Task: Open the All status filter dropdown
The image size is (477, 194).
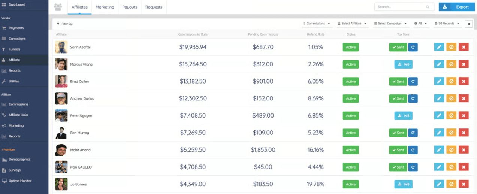Action: tap(420, 24)
